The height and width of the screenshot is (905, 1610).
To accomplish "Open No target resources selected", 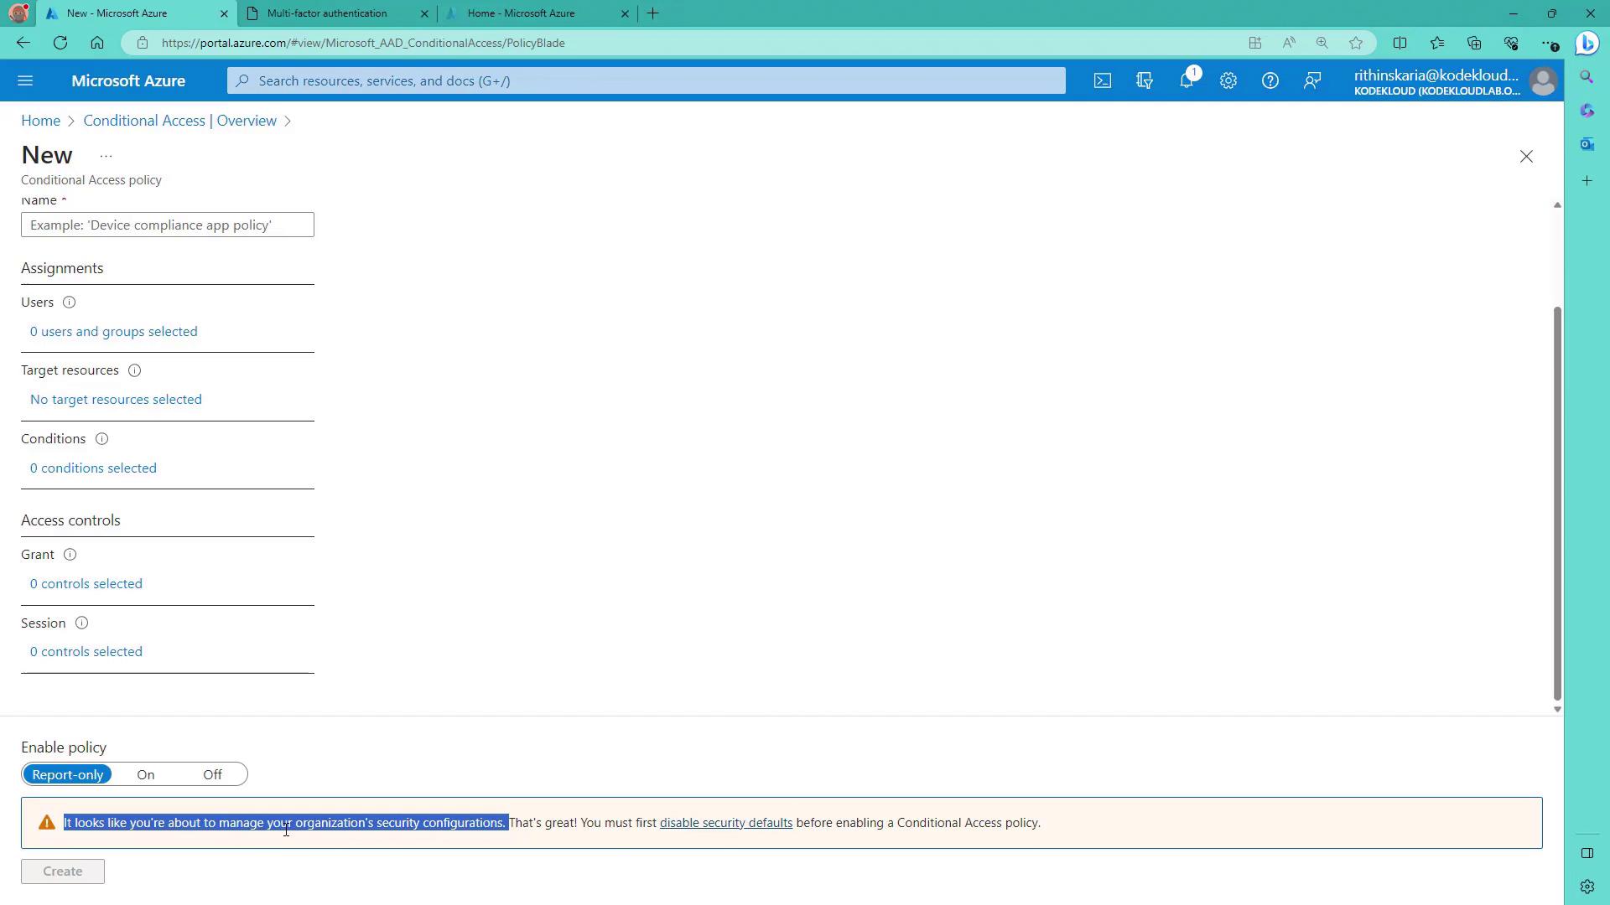I will pos(116,400).
